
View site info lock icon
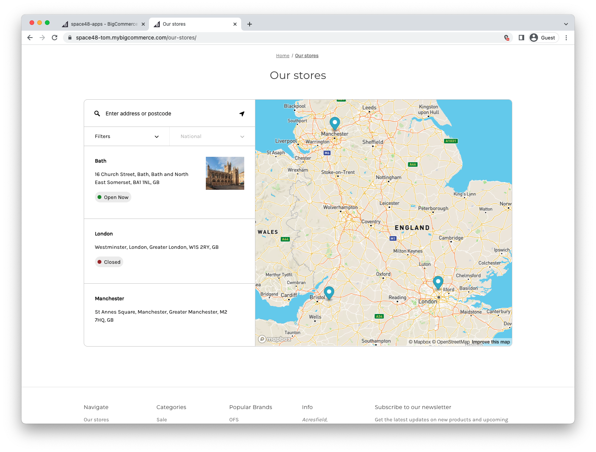[70, 38]
